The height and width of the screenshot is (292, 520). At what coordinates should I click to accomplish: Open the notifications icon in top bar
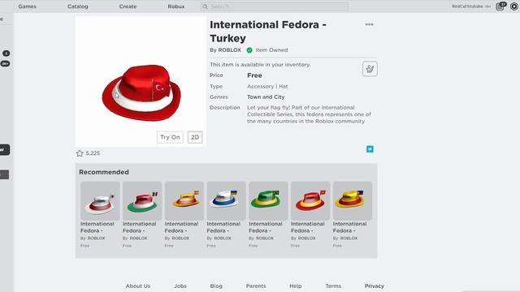pyautogui.click(x=500, y=6)
